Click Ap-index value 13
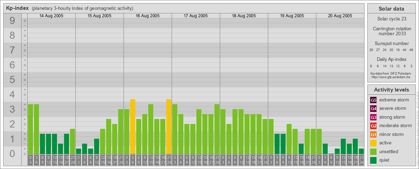Viewport: 419px width, 169px height. point(391,66)
